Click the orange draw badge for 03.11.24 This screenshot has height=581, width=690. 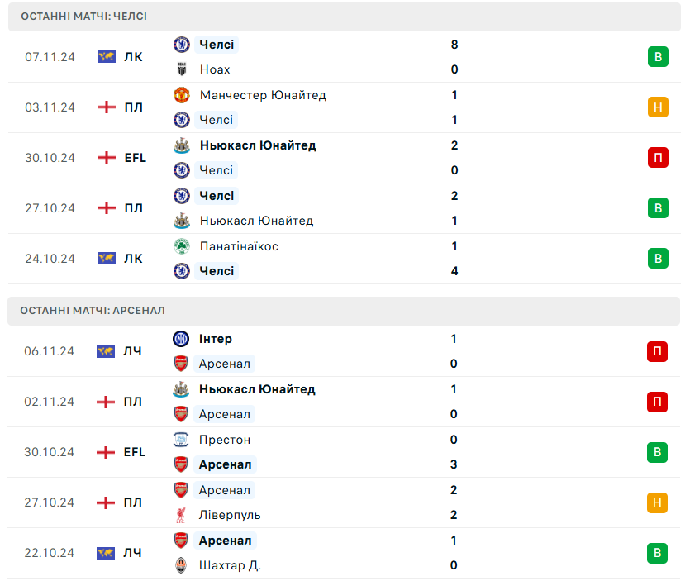658,107
